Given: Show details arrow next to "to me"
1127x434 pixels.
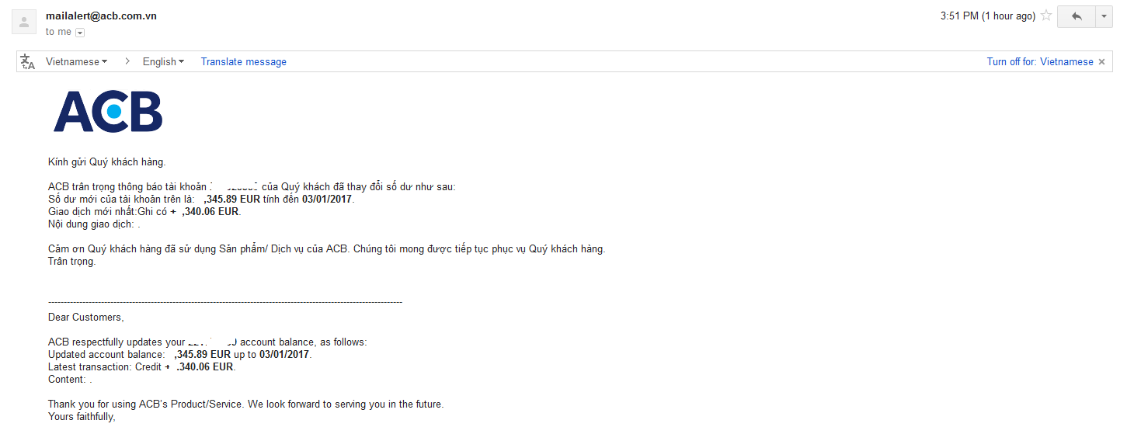Looking at the screenshot, I should click(x=80, y=33).
